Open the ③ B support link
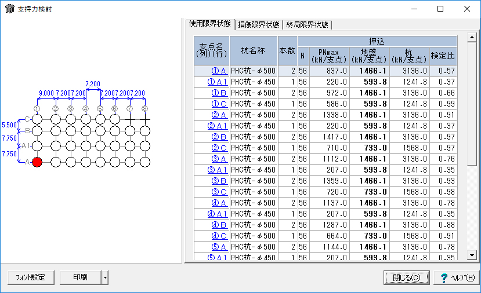The width and height of the screenshot is (481, 293). [219, 181]
